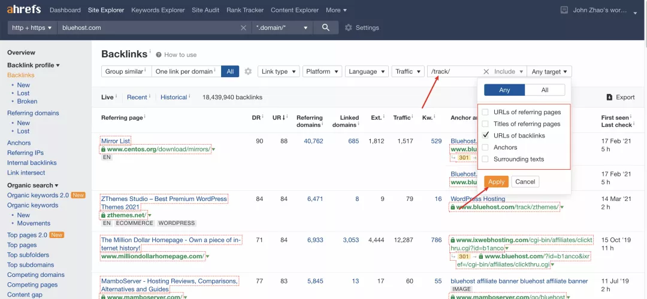The height and width of the screenshot is (299, 647).
Task: Sort by the UR column header
Action: [279, 118]
